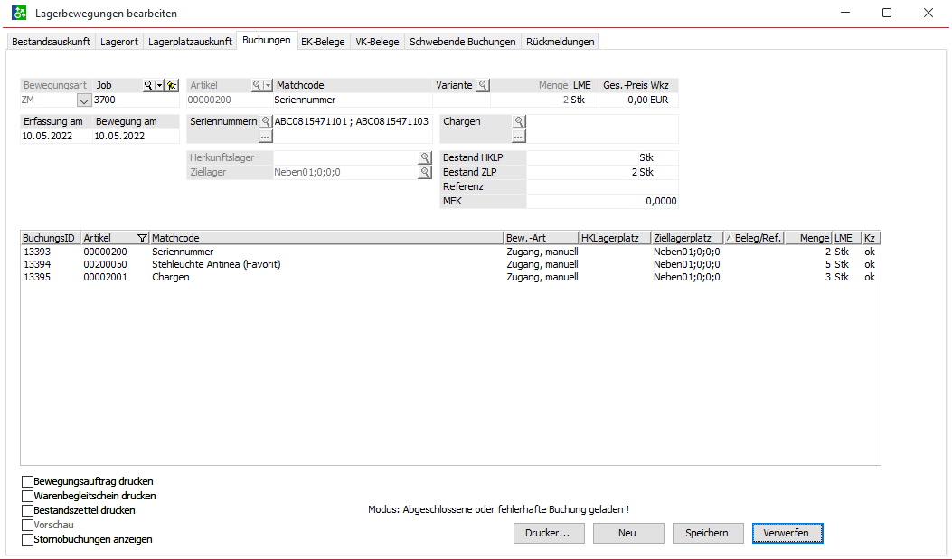
Task: Switch to the Bestandsauskunft tab
Action: 51,42
